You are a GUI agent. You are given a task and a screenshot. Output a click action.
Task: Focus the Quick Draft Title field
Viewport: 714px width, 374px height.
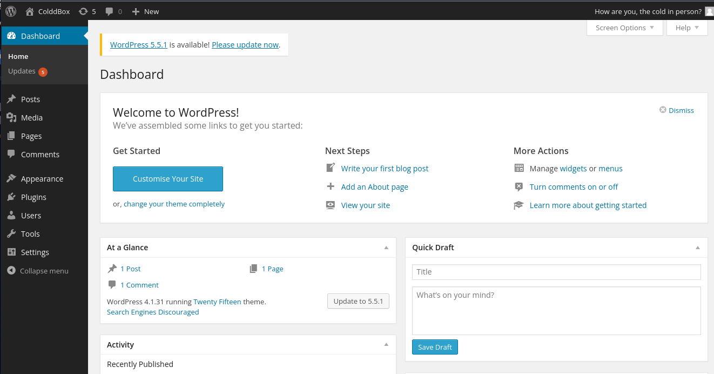tap(556, 272)
